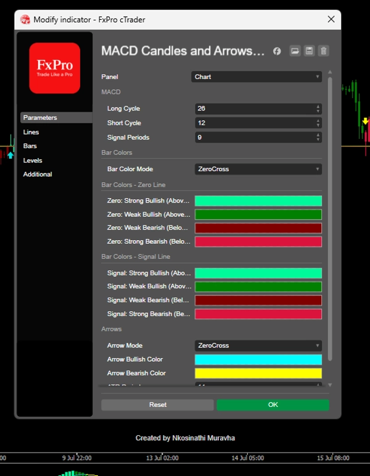Screen dimensions: 370x476
Task: Focus the Signal Periods field showing 9
Action: (x=258, y=137)
